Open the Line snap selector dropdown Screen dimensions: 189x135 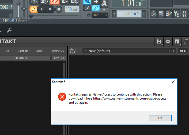click(x=100, y=15)
